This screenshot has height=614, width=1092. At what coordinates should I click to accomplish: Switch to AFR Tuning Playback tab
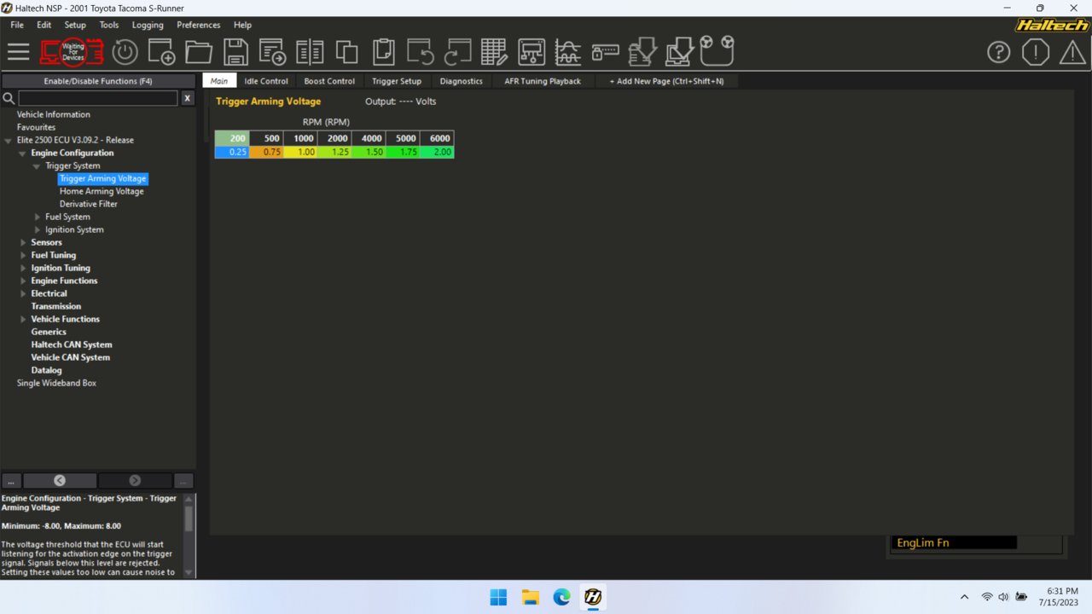coord(543,81)
